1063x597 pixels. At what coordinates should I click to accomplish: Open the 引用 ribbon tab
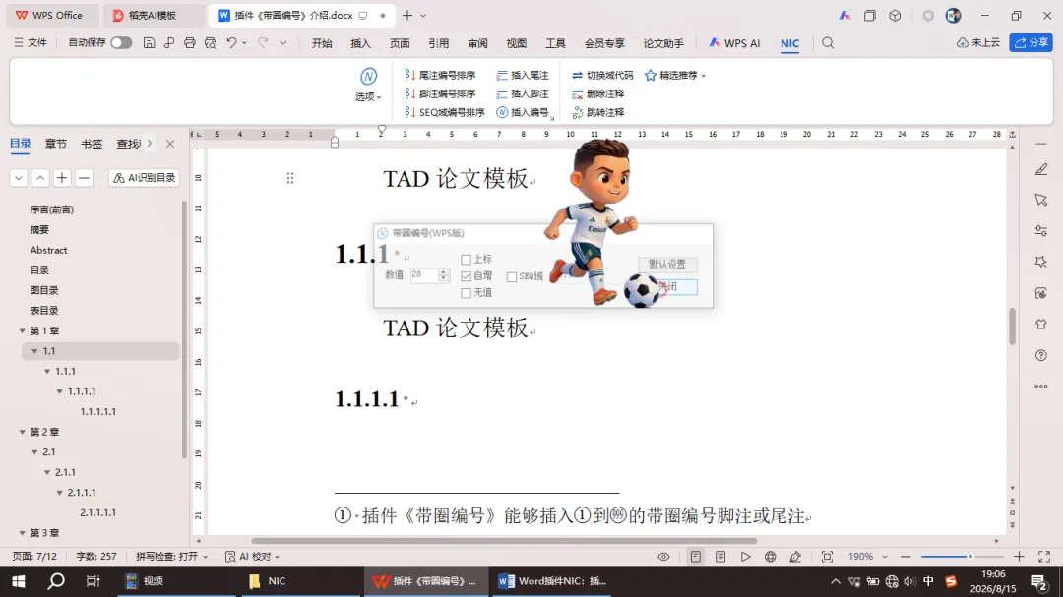439,43
